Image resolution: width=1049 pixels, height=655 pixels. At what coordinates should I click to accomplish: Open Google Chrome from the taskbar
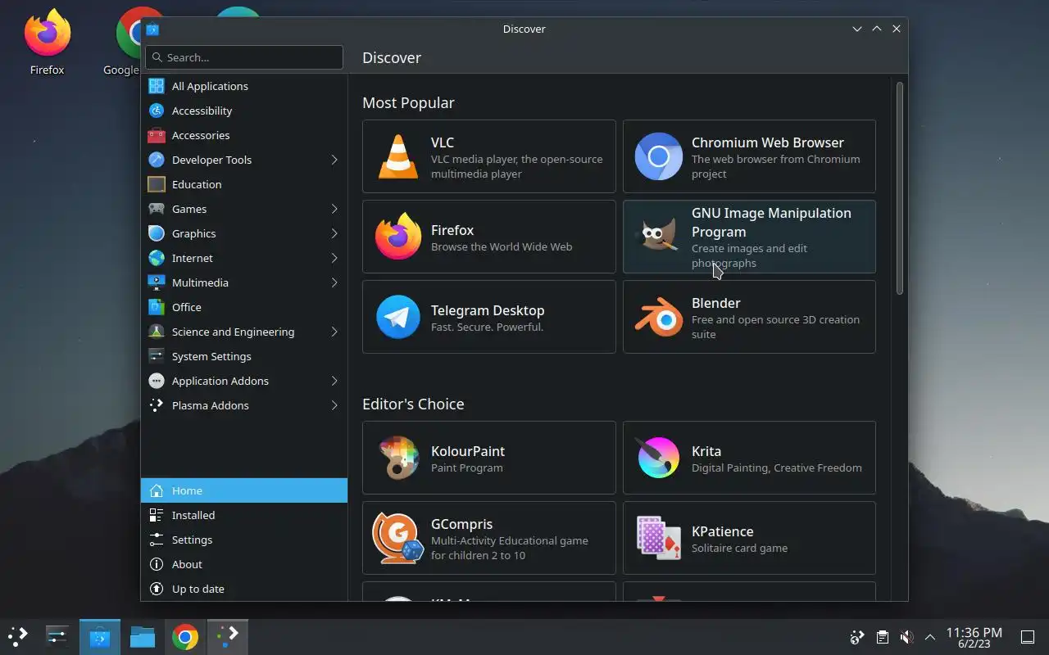[x=185, y=636]
